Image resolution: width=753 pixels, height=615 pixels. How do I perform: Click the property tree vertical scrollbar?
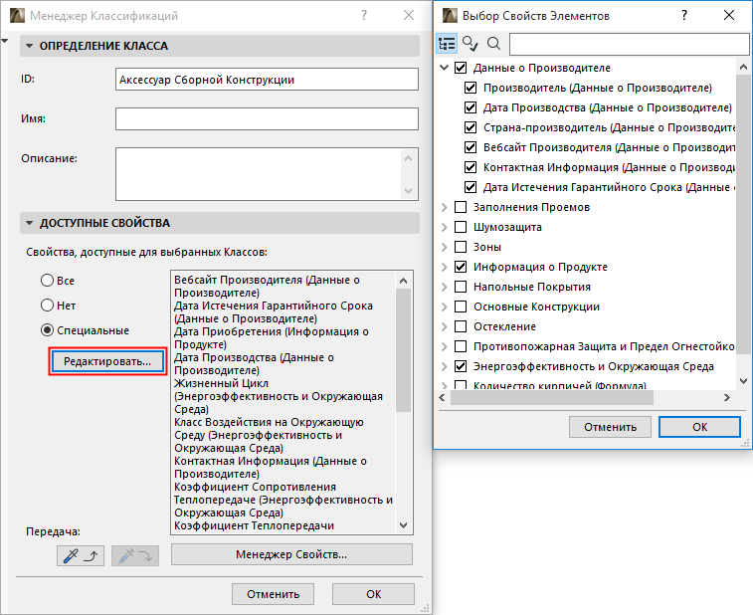[x=743, y=214]
